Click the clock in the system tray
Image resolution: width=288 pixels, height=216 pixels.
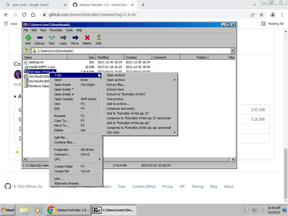tap(274, 210)
